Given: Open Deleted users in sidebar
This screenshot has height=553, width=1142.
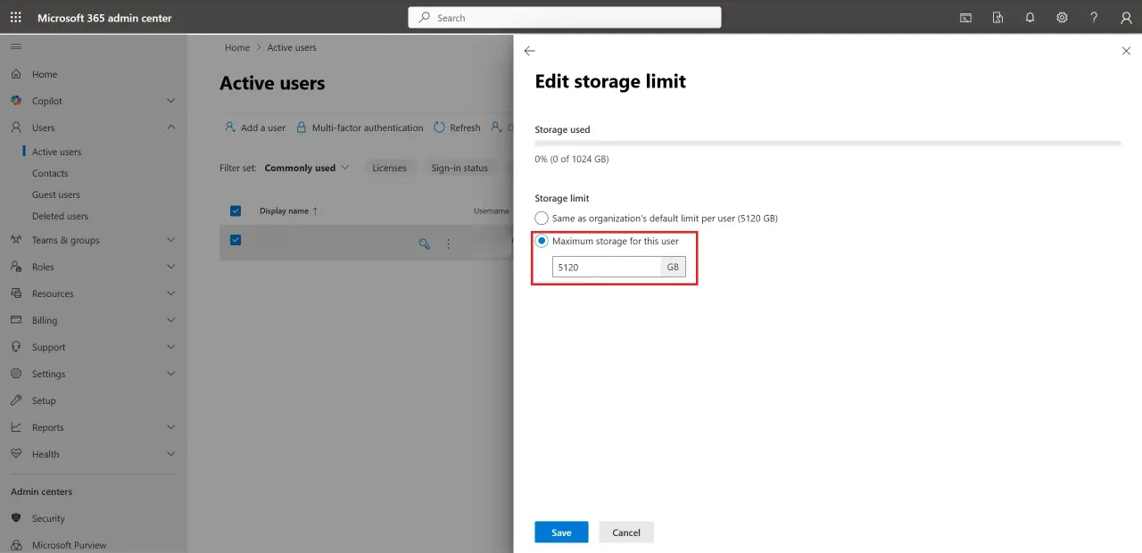Looking at the screenshot, I should point(60,216).
